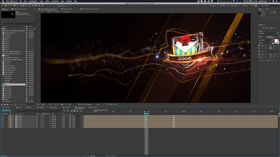The height and width of the screenshot is (157, 280).
Task: Hide timeline layer 3 with eye toggle
Action: 2,120
